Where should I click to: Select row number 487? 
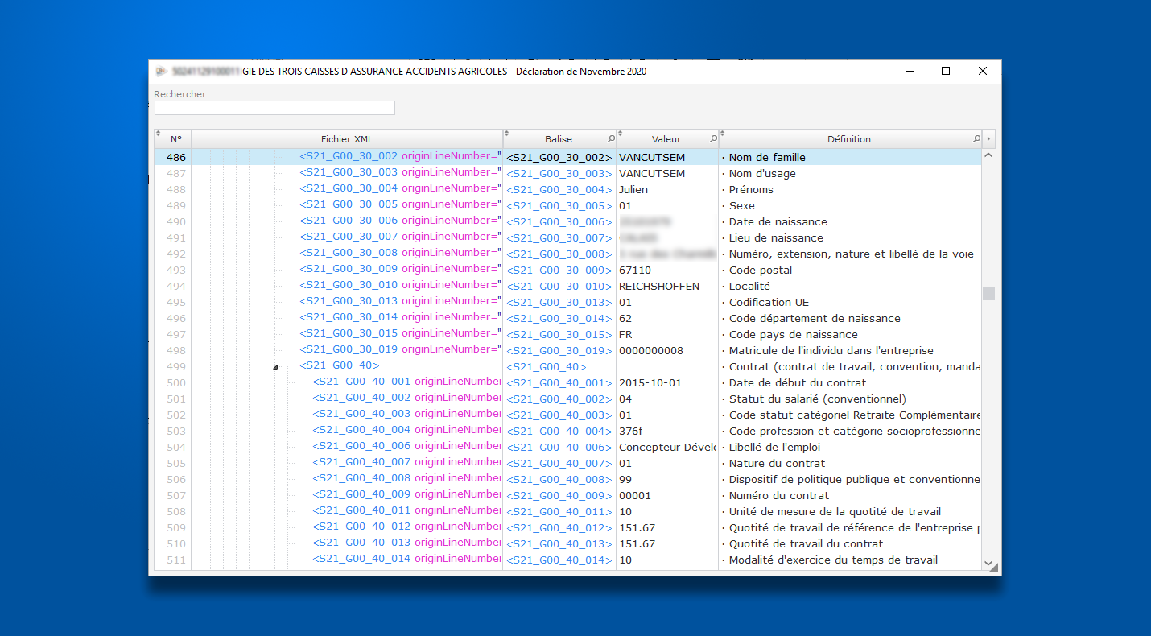(175, 174)
